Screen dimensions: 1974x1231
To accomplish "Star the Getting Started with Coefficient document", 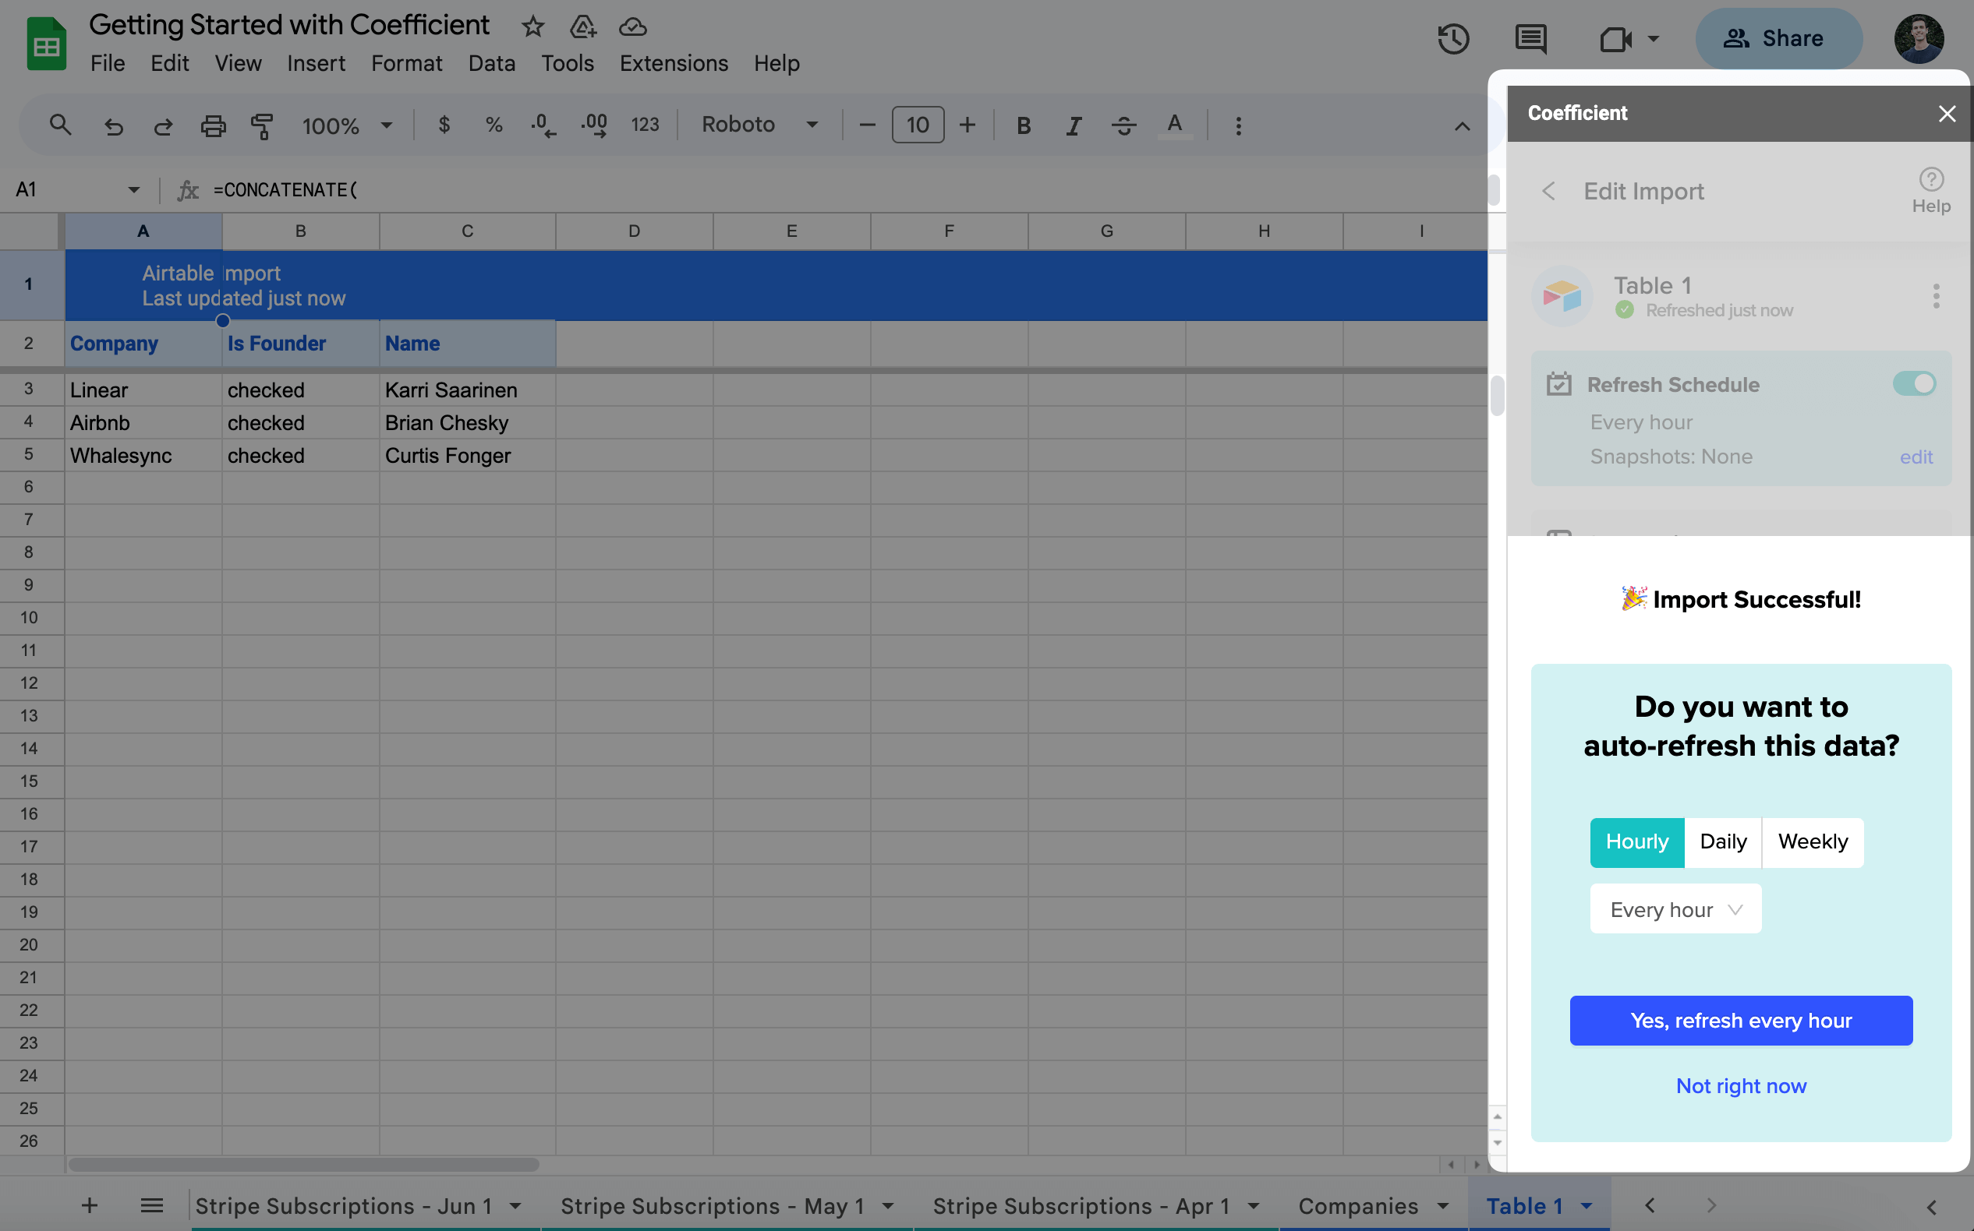I will (532, 26).
